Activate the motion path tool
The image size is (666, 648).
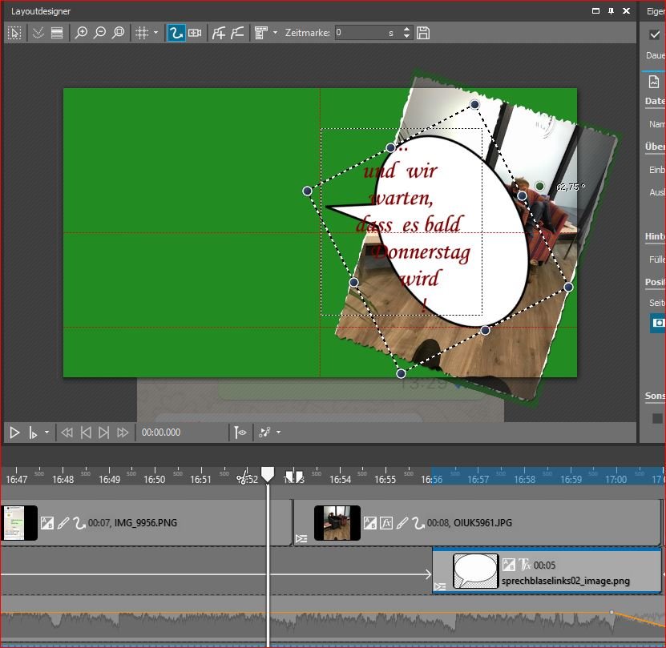point(175,33)
